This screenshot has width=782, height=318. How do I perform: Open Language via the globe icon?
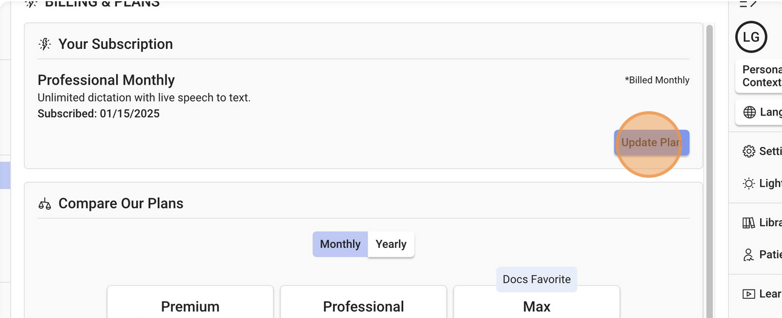[x=749, y=112]
